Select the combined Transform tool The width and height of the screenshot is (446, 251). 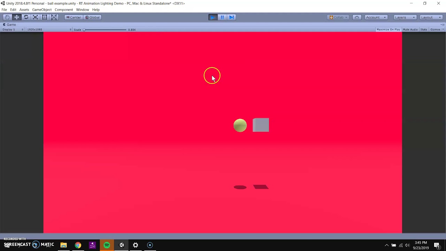[54, 17]
